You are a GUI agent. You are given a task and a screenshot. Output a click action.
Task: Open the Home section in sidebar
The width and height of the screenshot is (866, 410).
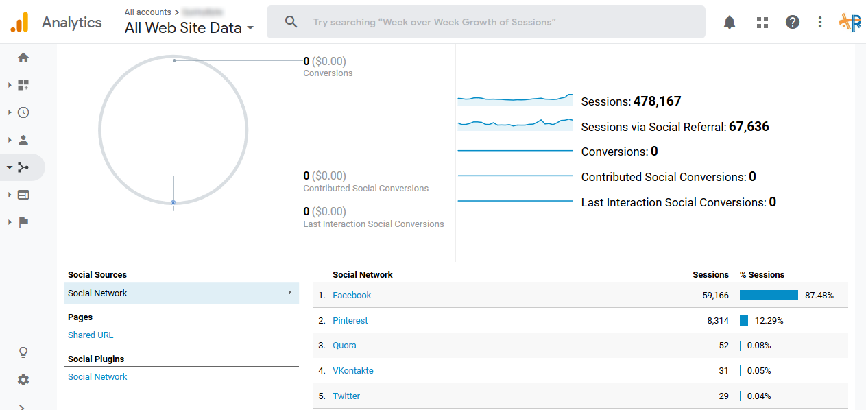click(23, 58)
